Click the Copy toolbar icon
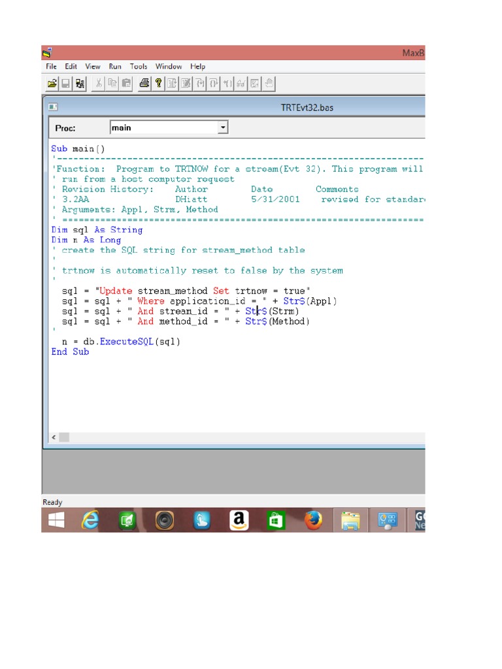This screenshot has height=669, width=502. [112, 84]
